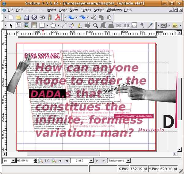This screenshot has height=174, width=184.
Task: Click the vertical scrollbar down arrow
Action: (x=179, y=149)
